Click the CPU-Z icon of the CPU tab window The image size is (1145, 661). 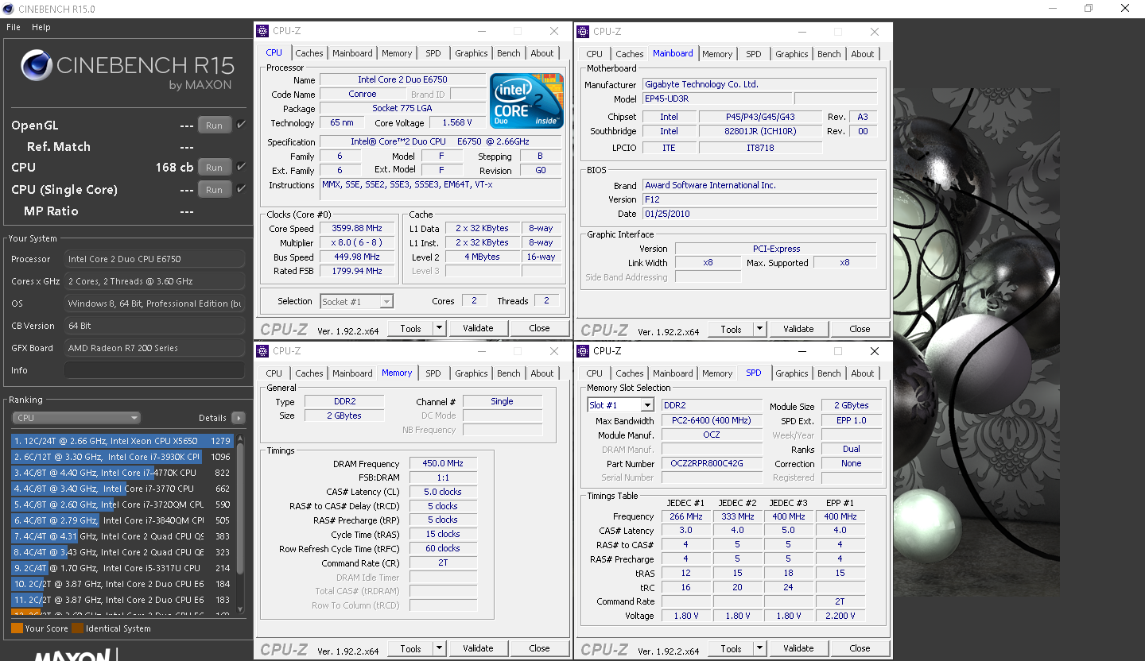click(x=262, y=31)
